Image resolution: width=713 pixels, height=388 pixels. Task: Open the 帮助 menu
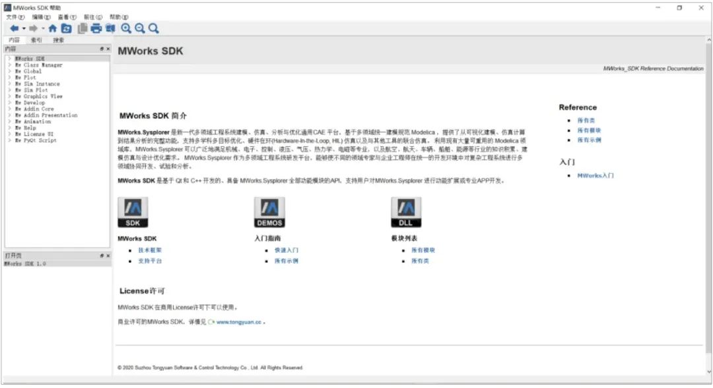pyautogui.click(x=119, y=17)
